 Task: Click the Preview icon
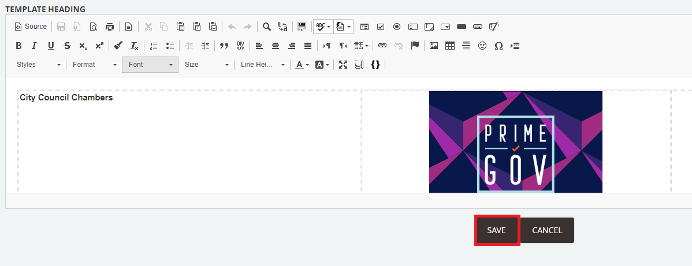(94, 27)
